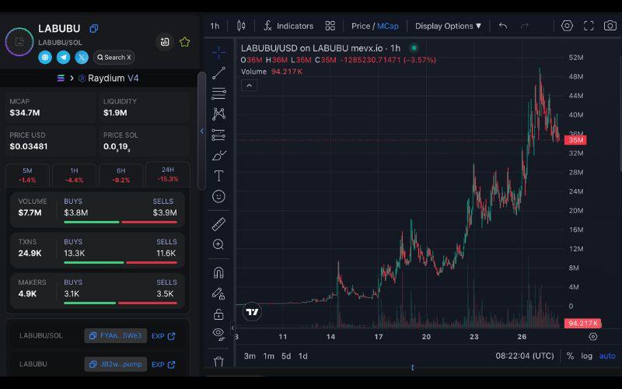Click the LABUBU token avatar
622x389 pixels.
[19, 42]
